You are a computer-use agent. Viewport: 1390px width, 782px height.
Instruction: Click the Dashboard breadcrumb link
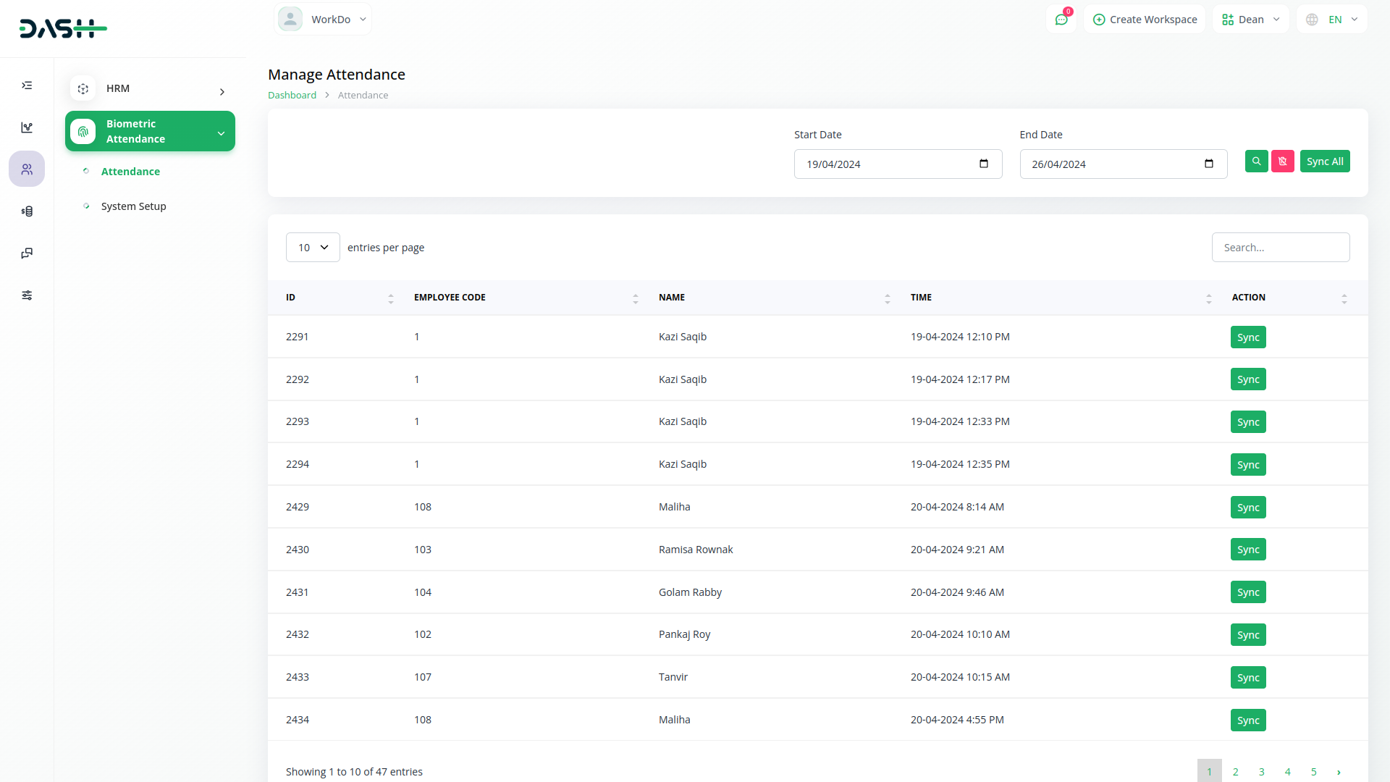pos(292,95)
